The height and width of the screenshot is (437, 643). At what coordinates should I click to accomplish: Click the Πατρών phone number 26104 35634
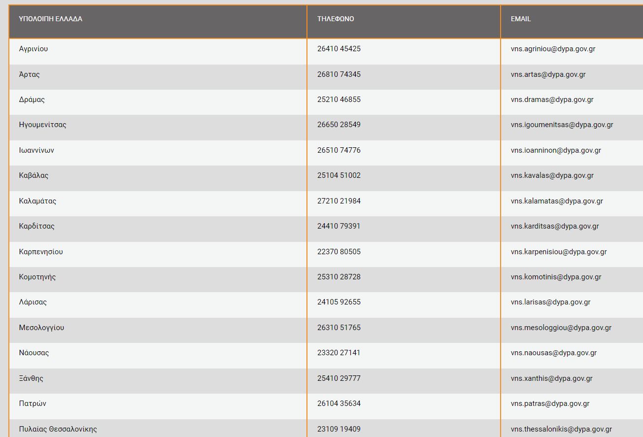(x=338, y=403)
